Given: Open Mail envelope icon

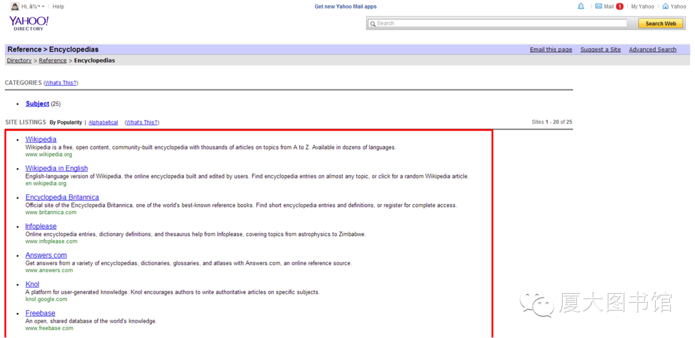Looking at the screenshot, I should [x=599, y=6].
